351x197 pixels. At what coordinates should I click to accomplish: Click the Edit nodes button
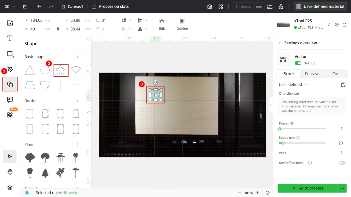point(162,25)
